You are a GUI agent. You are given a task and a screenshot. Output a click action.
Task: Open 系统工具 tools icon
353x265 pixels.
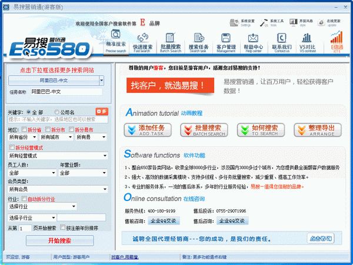[x=271, y=23]
